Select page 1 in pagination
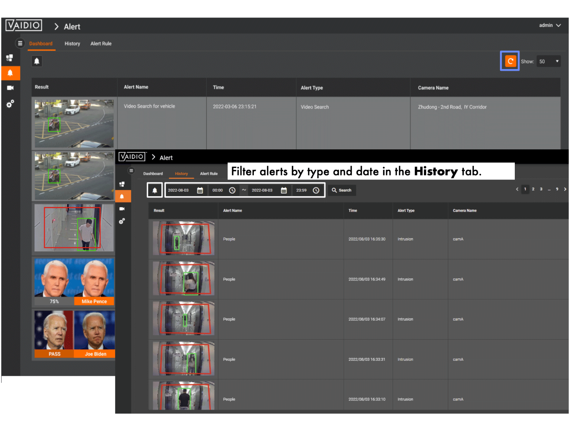570x431 pixels. [525, 189]
